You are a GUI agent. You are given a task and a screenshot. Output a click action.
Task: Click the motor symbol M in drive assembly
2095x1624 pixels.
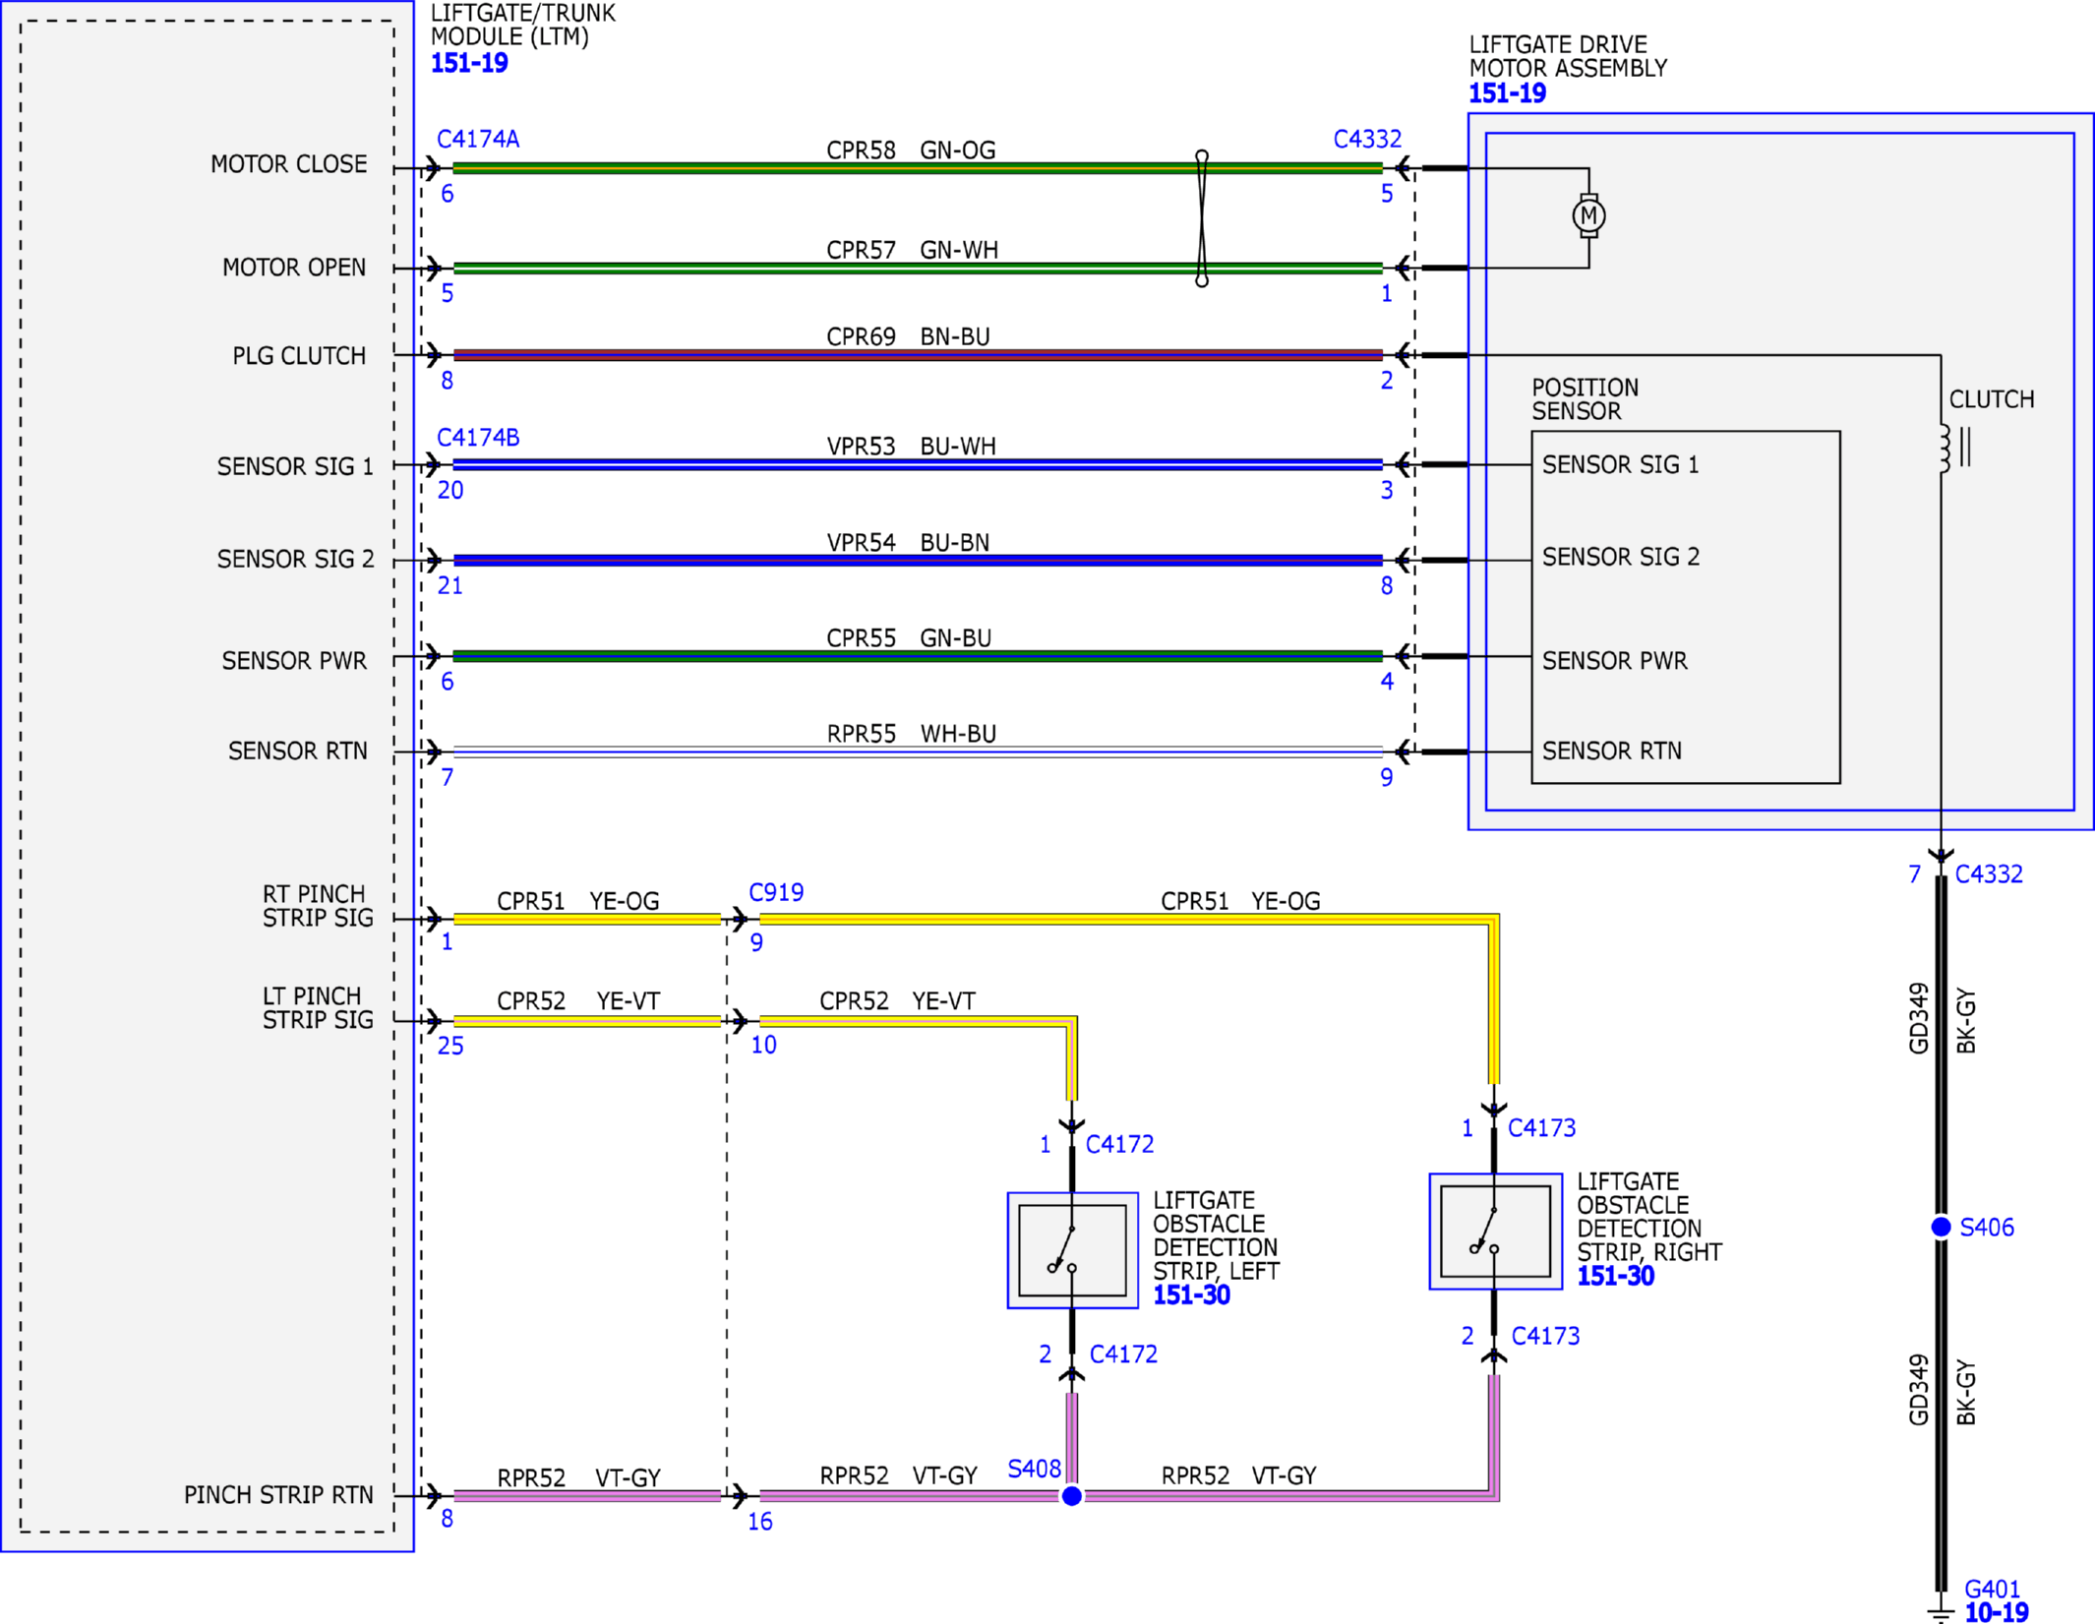[1588, 215]
